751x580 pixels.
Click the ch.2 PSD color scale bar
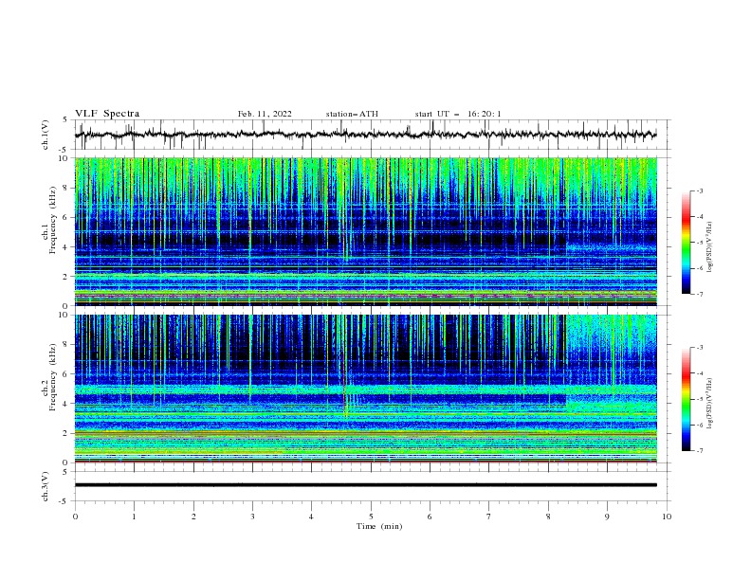pyautogui.click(x=686, y=399)
